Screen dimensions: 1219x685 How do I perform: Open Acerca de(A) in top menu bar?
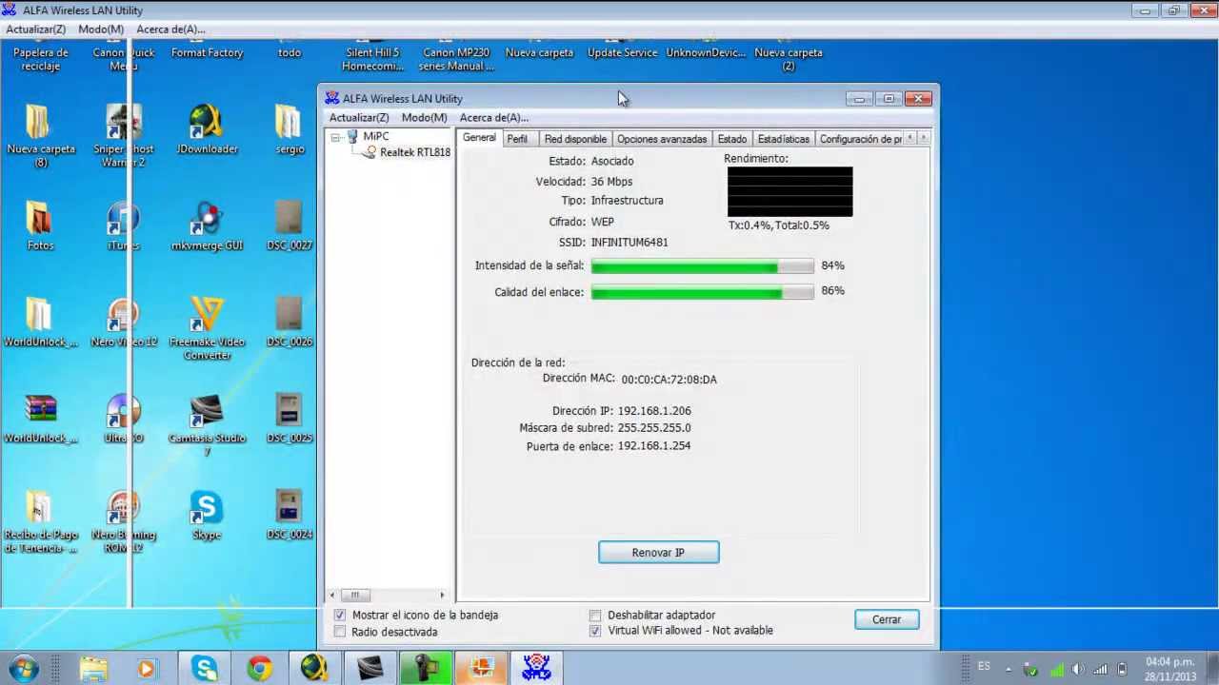pos(170,29)
